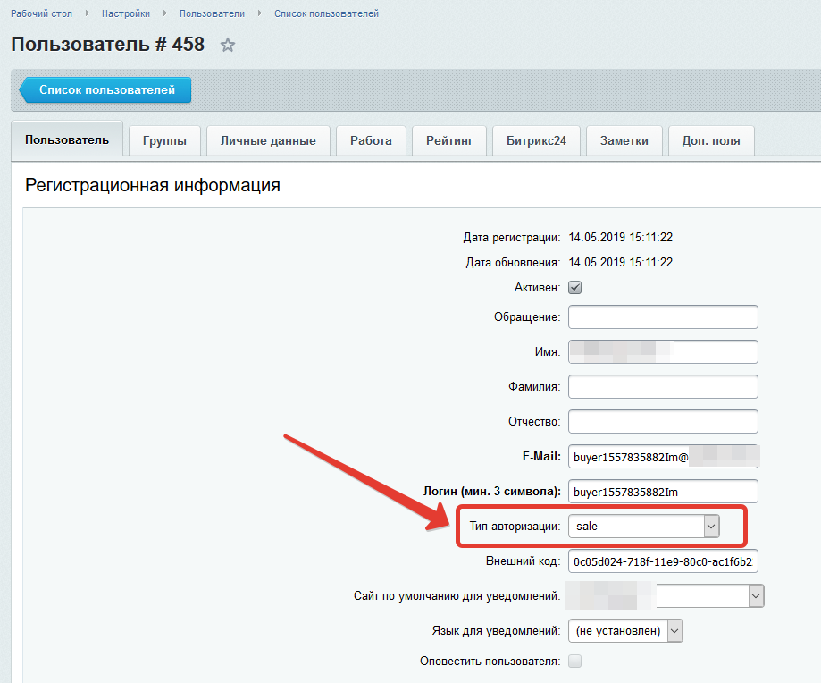Click the Обращение input field
This screenshot has width=821, height=683.
(663, 317)
